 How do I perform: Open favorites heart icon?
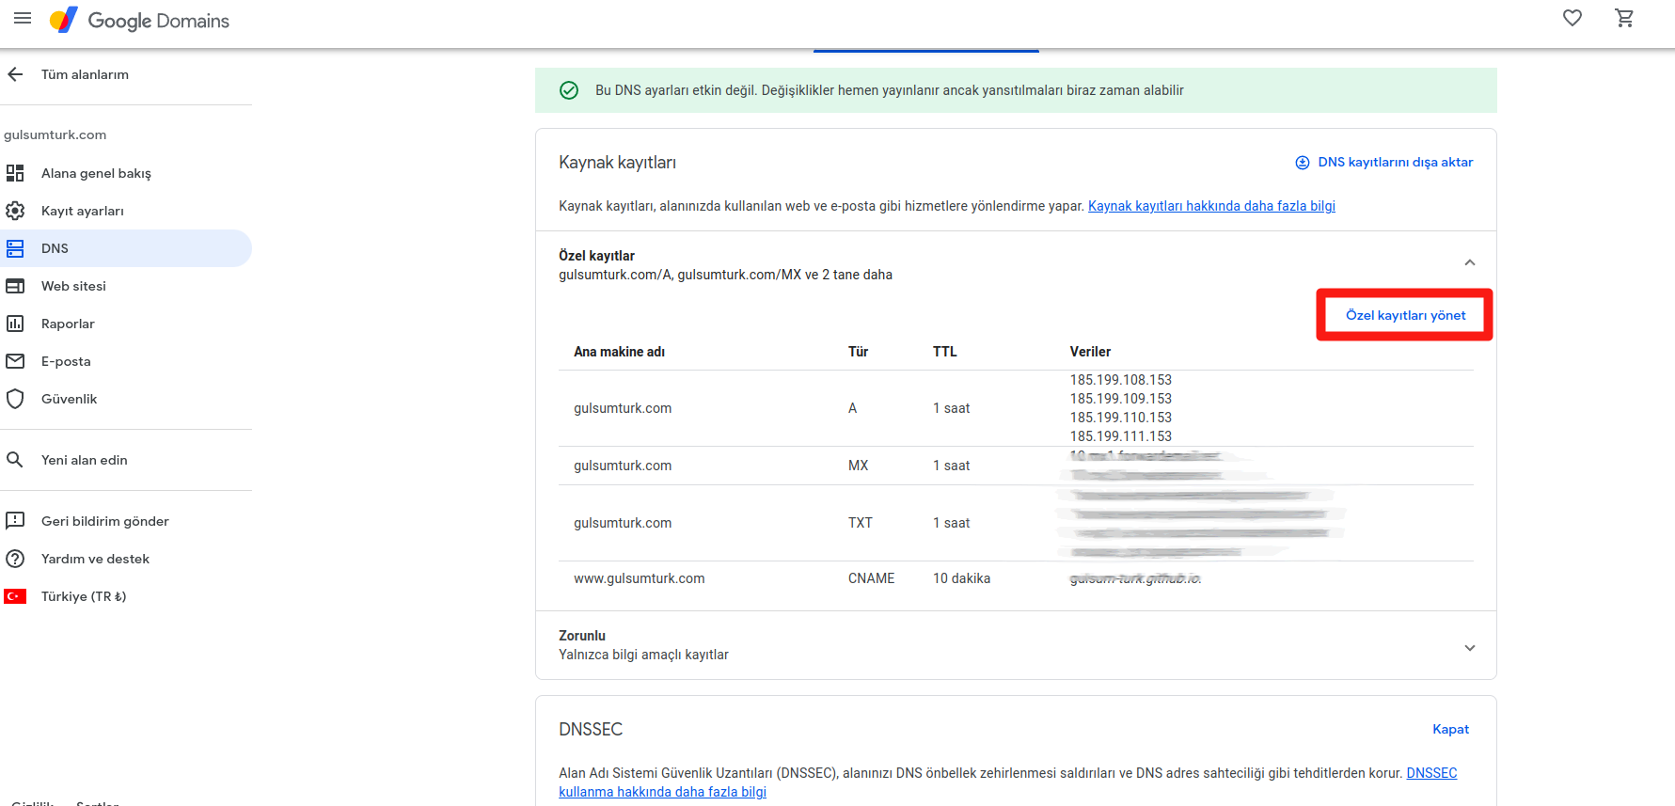tap(1572, 18)
